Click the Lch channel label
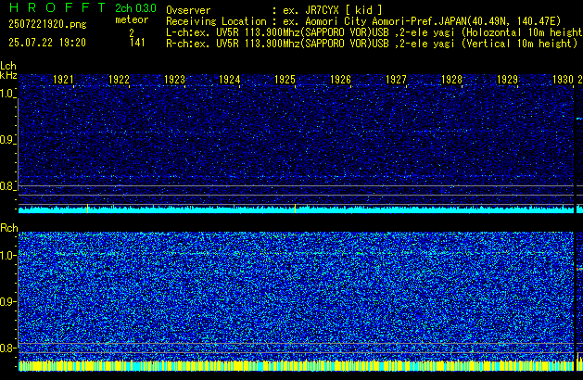Viewport: 583px width, 380px height. [x=8, y=66]
